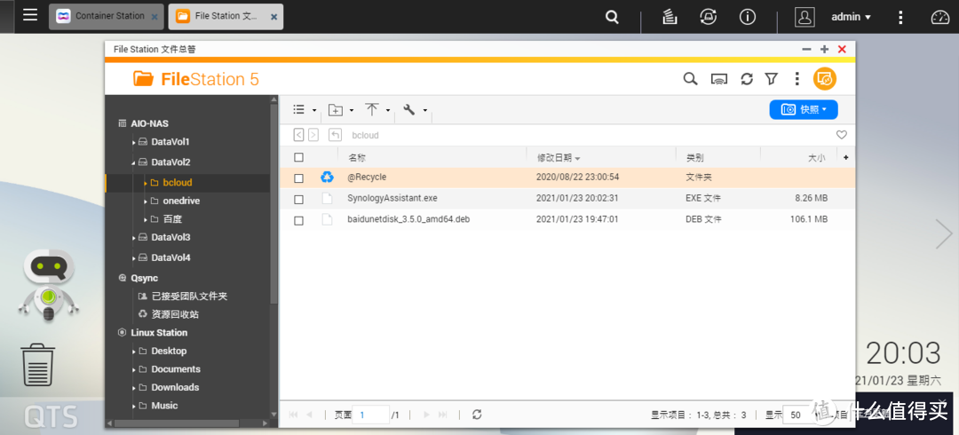Click the tools wrench icon
959x435 pixels.
coord(409,109)
